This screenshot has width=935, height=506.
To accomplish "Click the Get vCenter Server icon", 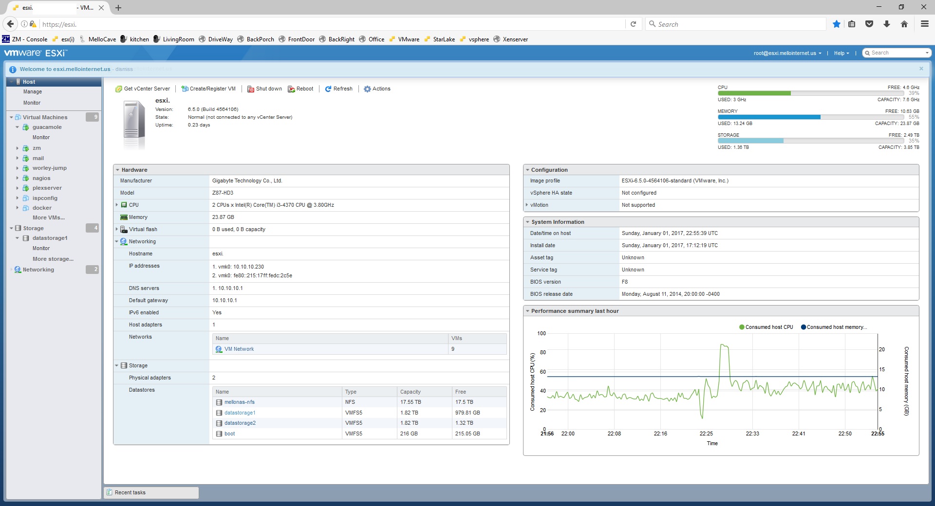I will pyautogui.click(x=118, y=89).
